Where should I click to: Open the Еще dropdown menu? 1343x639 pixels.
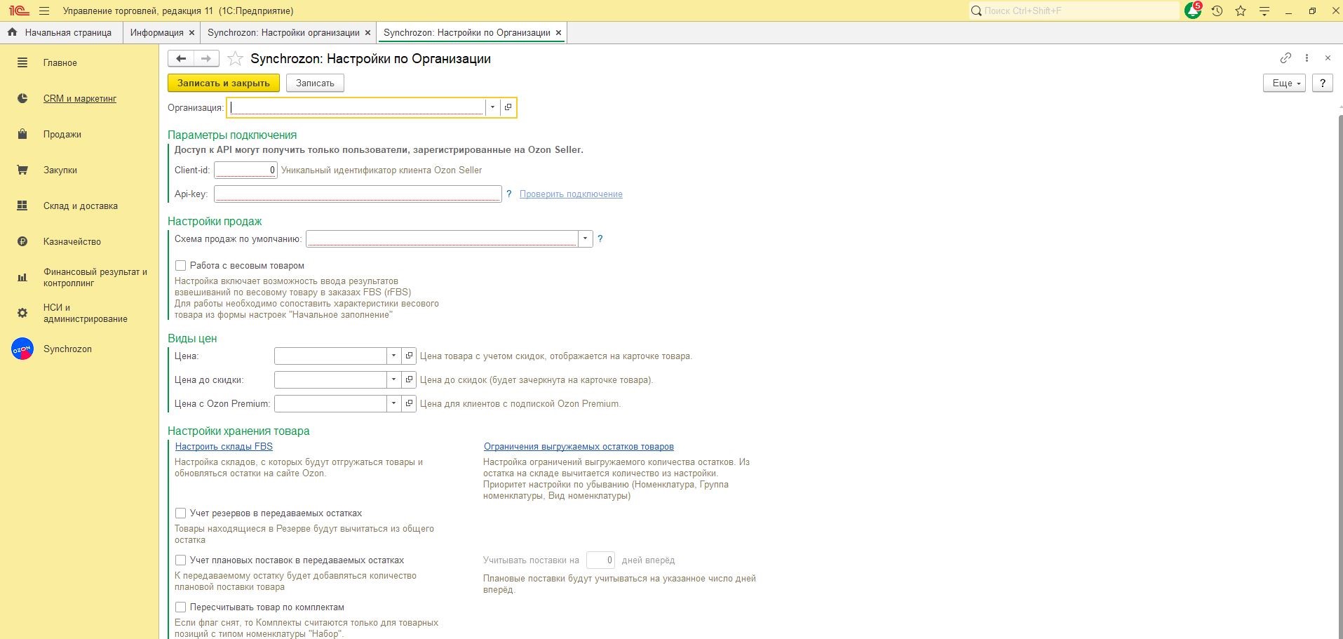(1285, 83)
